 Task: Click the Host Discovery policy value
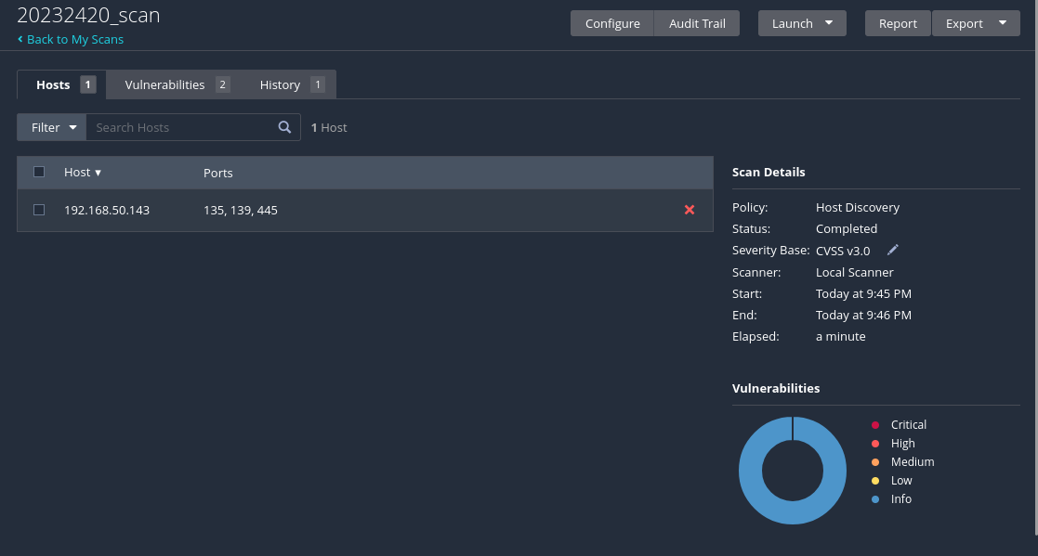858,207
